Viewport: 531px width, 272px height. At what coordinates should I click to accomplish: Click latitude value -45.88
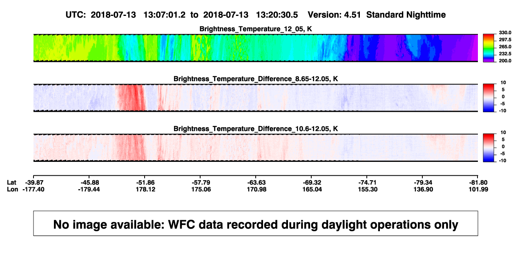coord(89,182)
